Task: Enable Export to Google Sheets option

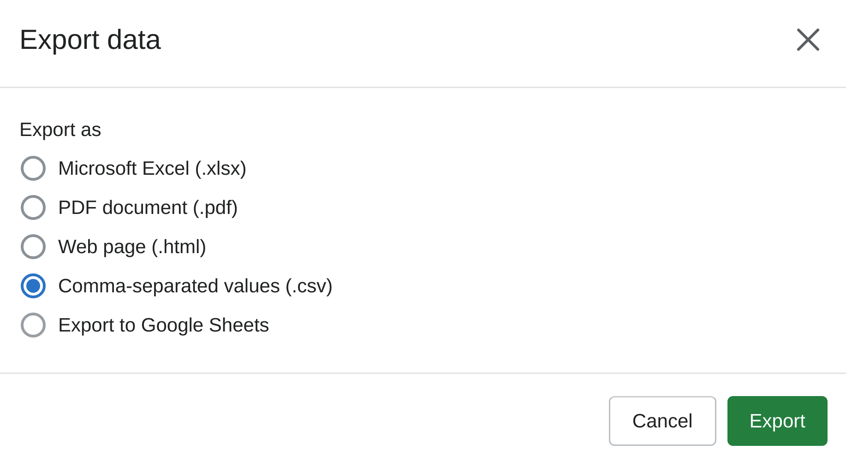Action: click(33, 325)
